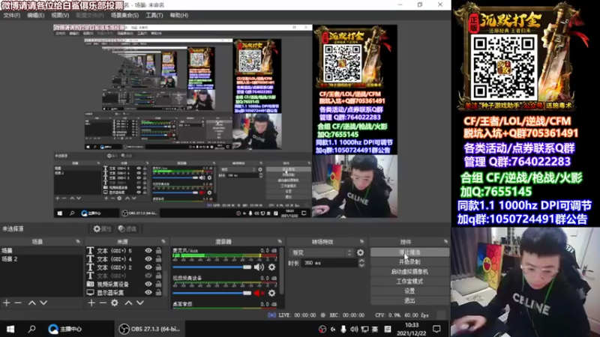Remove selected scene with minus icon
This screenshot has height=337, width=600.
click(x=18, y=303)
